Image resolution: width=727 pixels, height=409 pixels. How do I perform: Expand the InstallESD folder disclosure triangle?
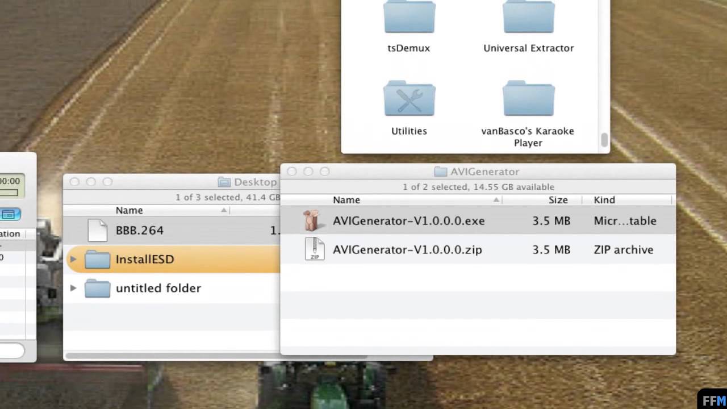[x=73, y=259]
